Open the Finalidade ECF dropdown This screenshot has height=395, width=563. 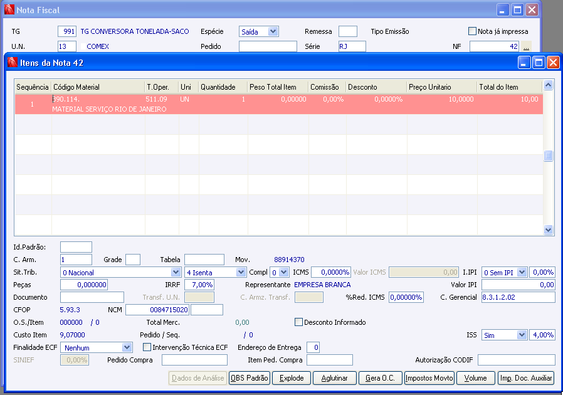point(127,347)
